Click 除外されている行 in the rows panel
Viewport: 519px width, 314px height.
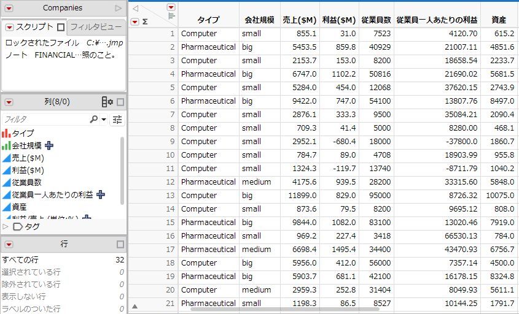click(31, 284)
